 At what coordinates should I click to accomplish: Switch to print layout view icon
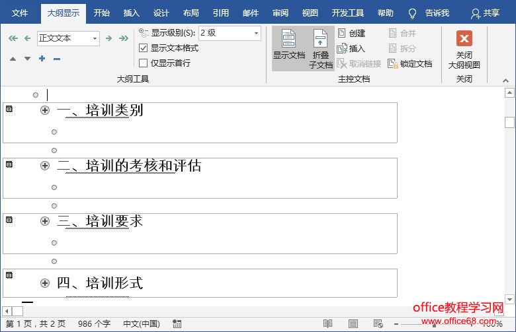(x=353, y=324)
